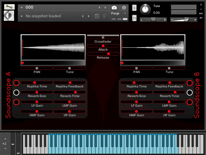The height and width of the screenshot is (155, 206).
Task: Click the master Tune knob
Action: pos(145,10)
